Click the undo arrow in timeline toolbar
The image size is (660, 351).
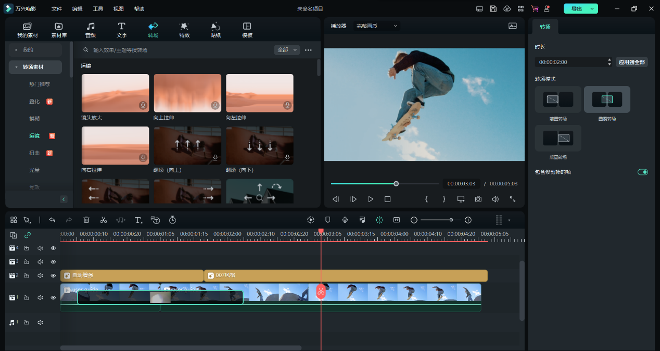coord(52,220)
